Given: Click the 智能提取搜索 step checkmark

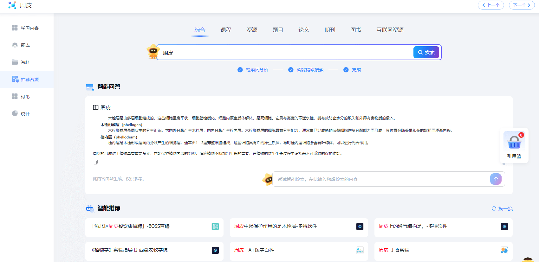Looking at the screenshot, I should (291, 70).
